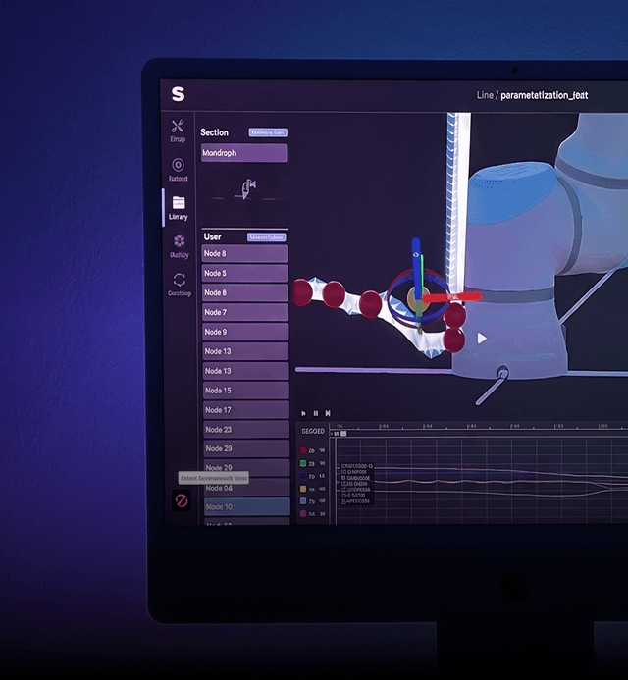Toggle the yellow channel swatch in graph legend
The image size is (628, 680).
(303, 489)
